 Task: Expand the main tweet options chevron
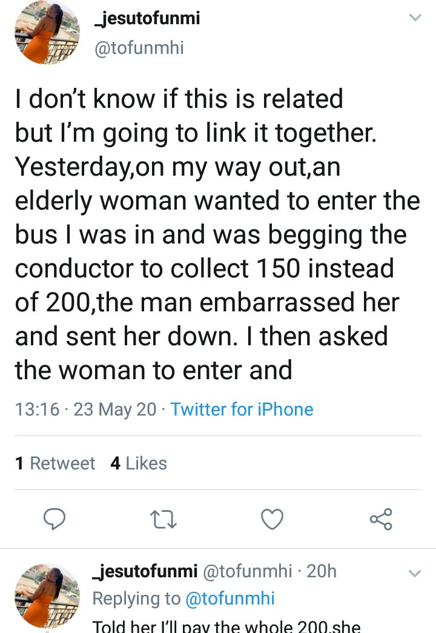[x=415, y=18]
